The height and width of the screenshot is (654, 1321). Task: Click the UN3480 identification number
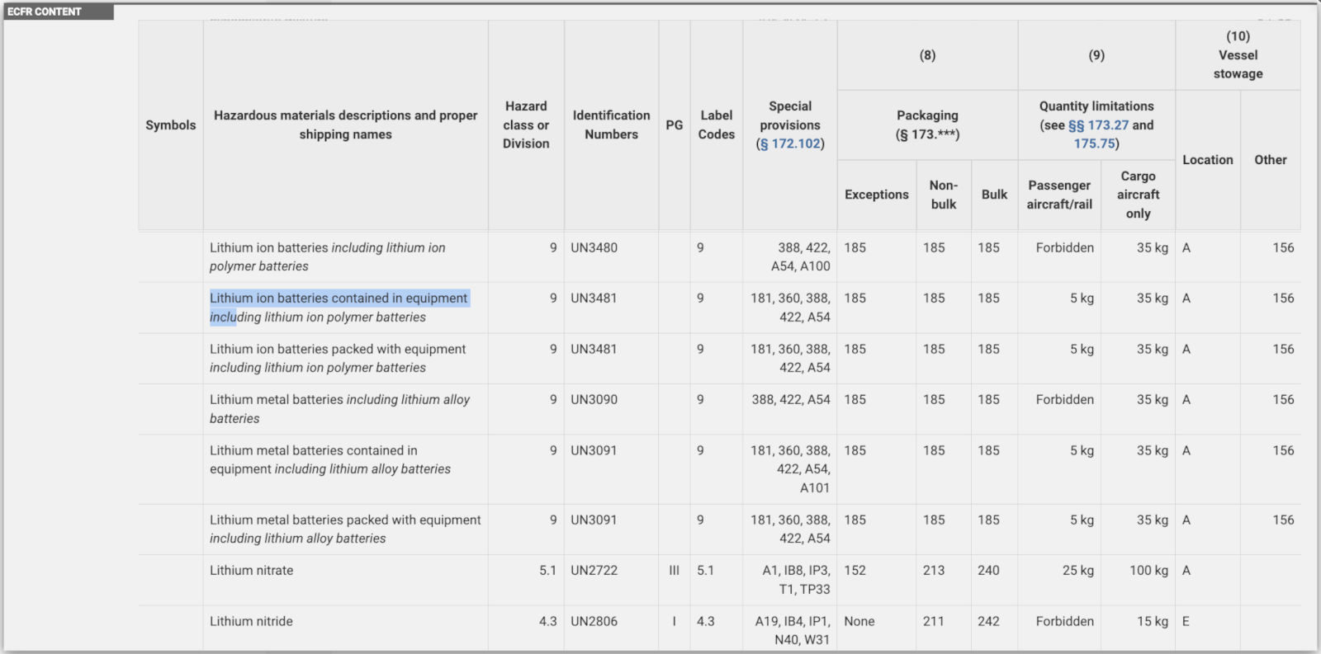(594, 247)
